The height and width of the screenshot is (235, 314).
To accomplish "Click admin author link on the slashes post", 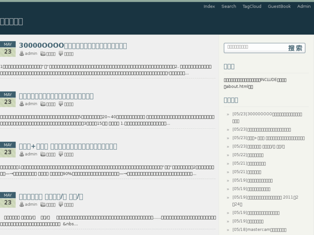I will point(31,204).
